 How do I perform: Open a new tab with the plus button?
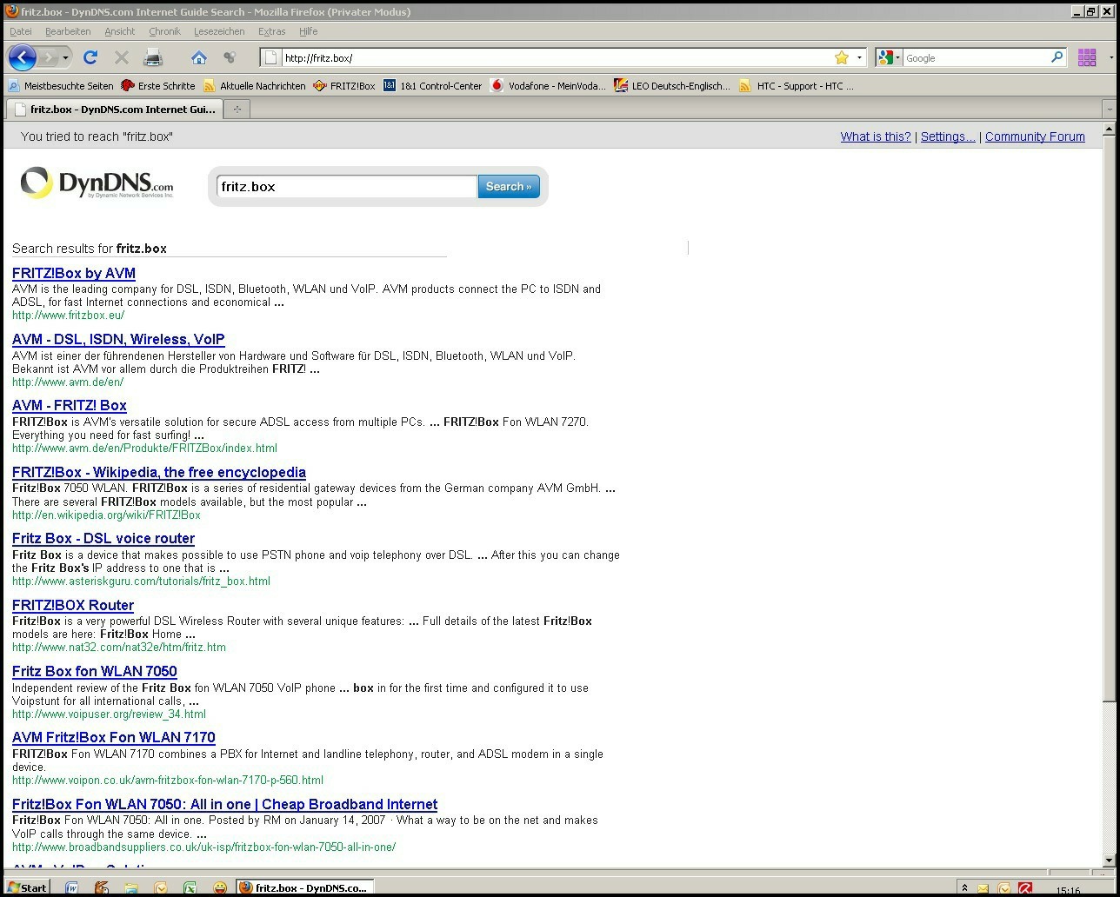click(x=237, y=110)
